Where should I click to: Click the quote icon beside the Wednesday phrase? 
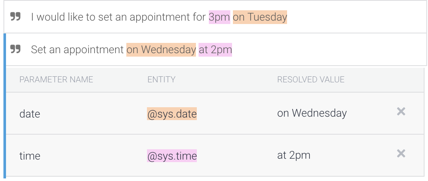tap(15, 50)
